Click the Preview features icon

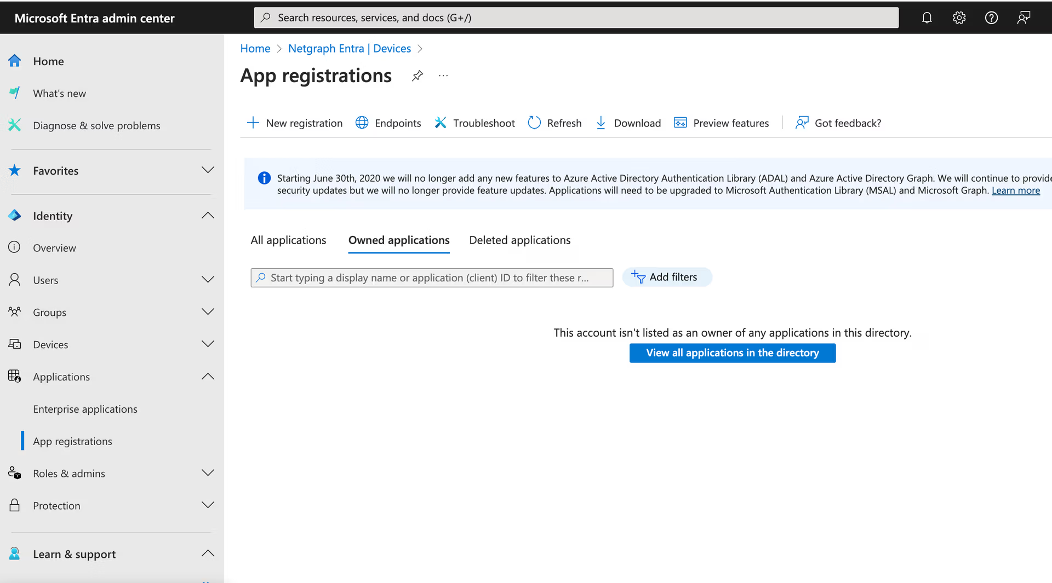click(681, 123)
